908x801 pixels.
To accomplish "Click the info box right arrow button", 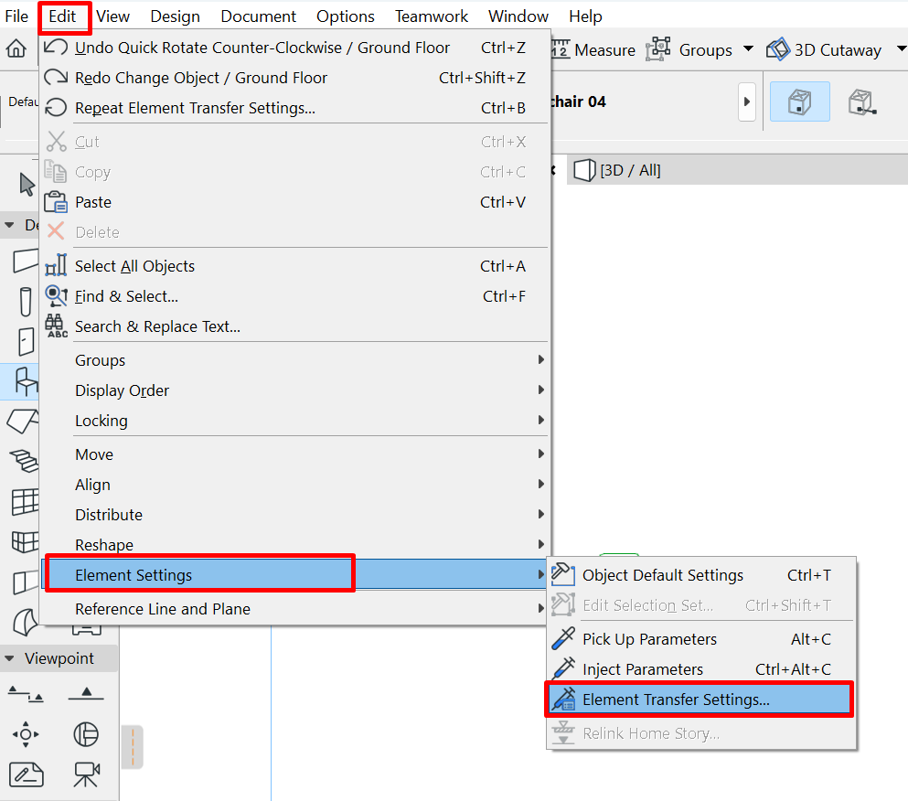I will point(746,101).
